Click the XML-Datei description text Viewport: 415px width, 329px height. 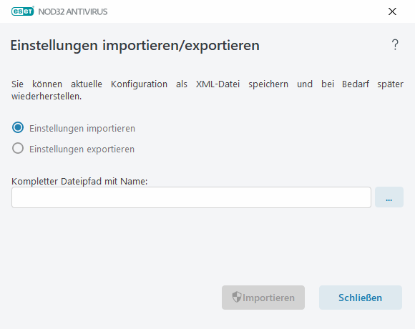click(x=207, y=90)
